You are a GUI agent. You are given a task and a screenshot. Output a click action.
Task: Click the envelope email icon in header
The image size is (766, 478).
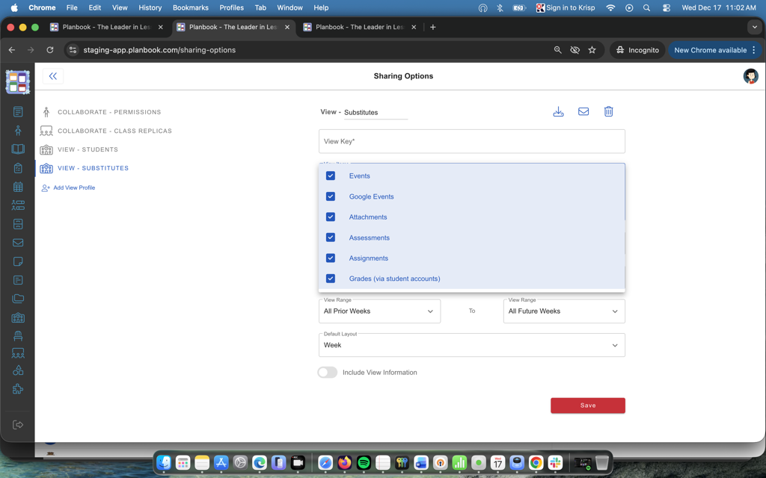pyautogui.click(x=583, y=112)
